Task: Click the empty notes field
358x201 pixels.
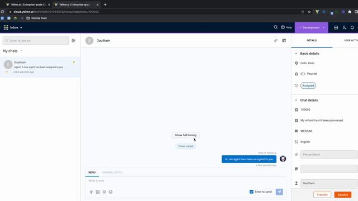Action: (329, 169)
